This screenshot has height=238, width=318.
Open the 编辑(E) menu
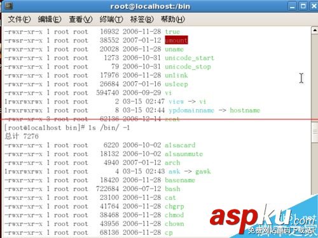coord(50,20)
